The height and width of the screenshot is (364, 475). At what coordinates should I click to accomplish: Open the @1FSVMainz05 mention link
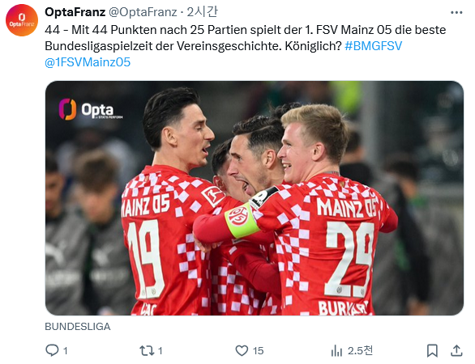click(88, 62)
